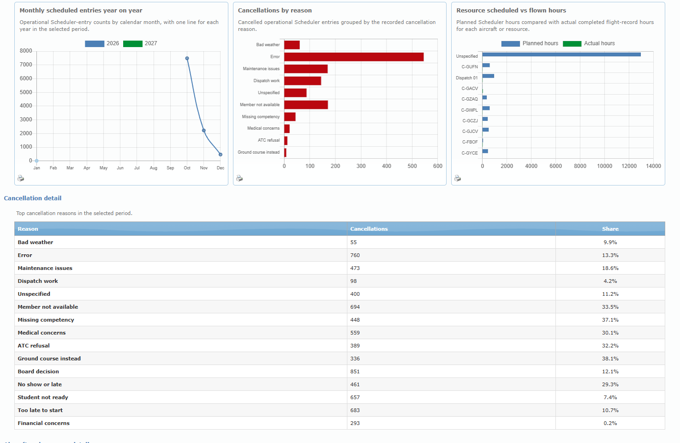Click the Missing competency bar in the cancellations chart
Viewport: 680px width, 443px height.
tap(290, 117)
